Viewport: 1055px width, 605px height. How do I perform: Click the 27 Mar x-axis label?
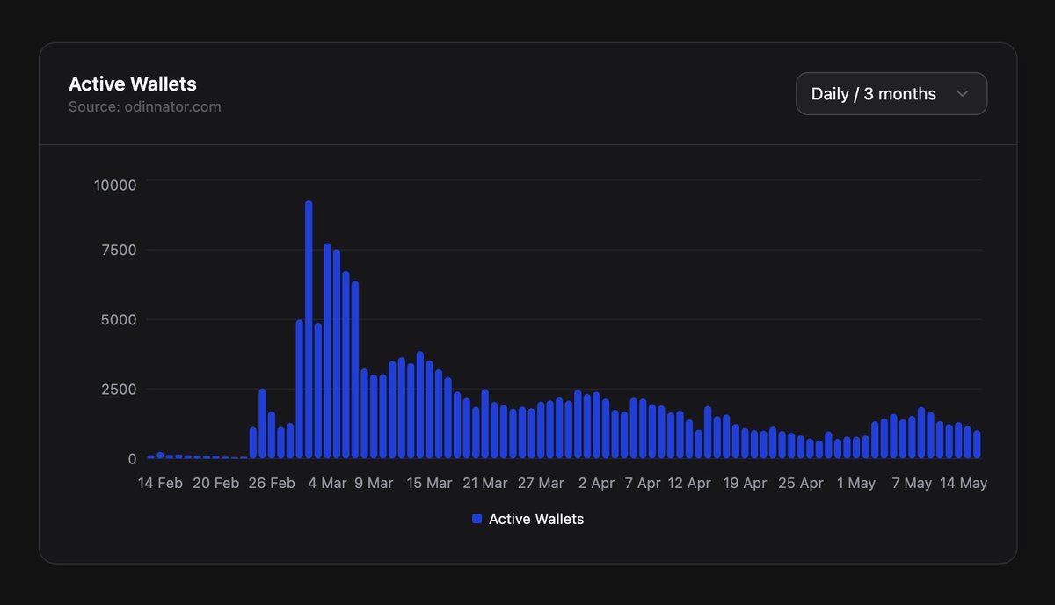(x=541, y=483)
